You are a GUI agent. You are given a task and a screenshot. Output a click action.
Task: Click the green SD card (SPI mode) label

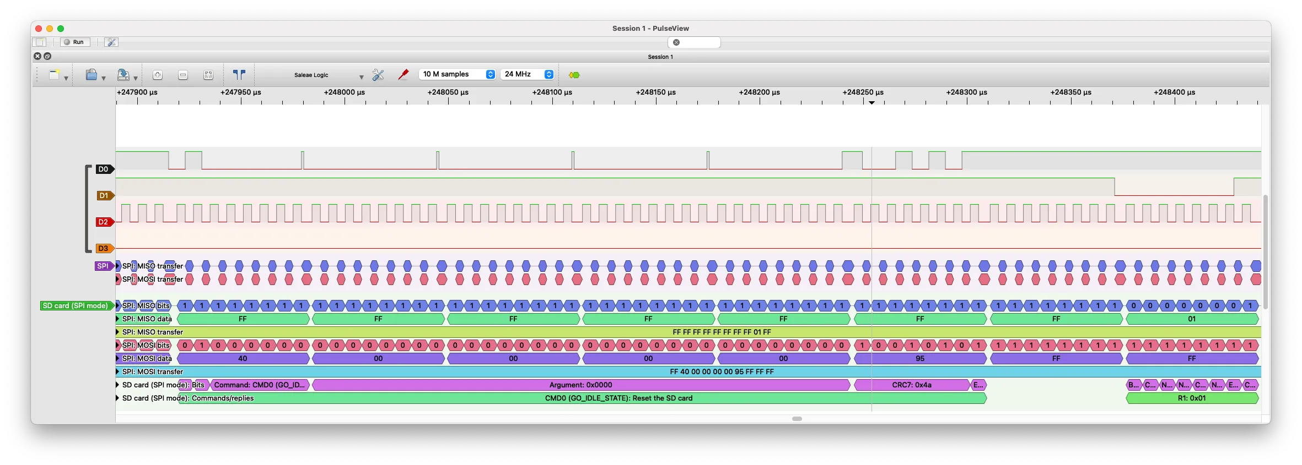[x=77, y=305]
